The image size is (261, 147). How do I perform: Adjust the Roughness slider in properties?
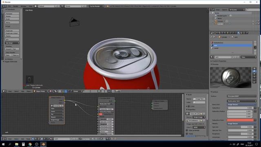tap(240, 134)
